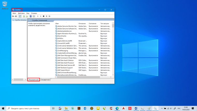Viewport: 197px width, 111px height.
Task: Select Dell Client Management Service row
Action: [83, 55]
